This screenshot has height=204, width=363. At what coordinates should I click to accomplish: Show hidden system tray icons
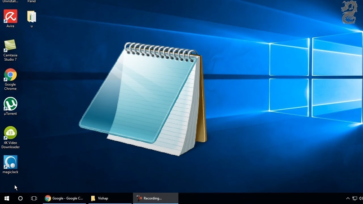(348, 198)
